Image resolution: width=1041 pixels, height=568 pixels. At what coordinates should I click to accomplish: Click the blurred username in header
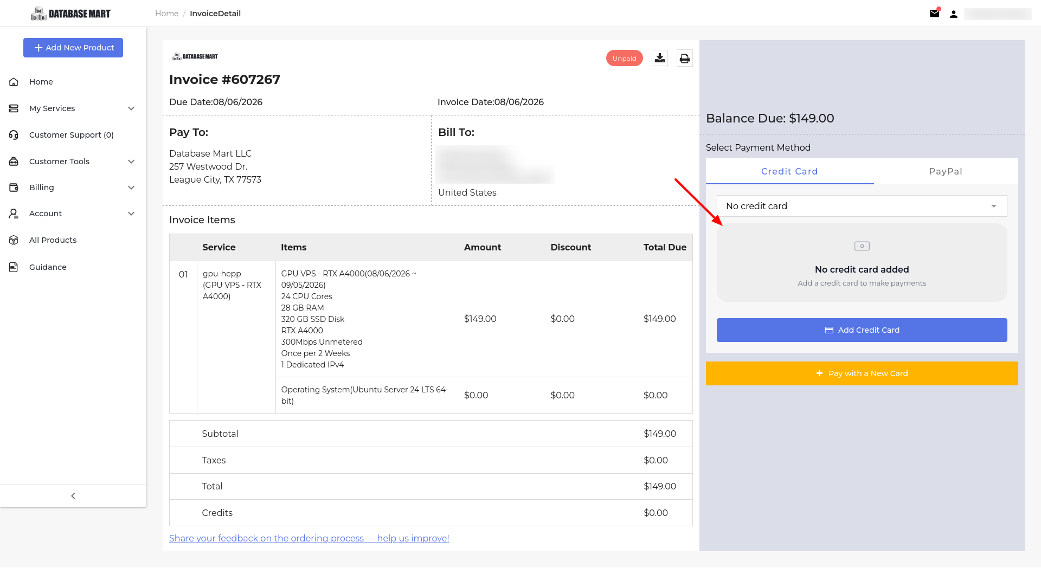point(998,14)
